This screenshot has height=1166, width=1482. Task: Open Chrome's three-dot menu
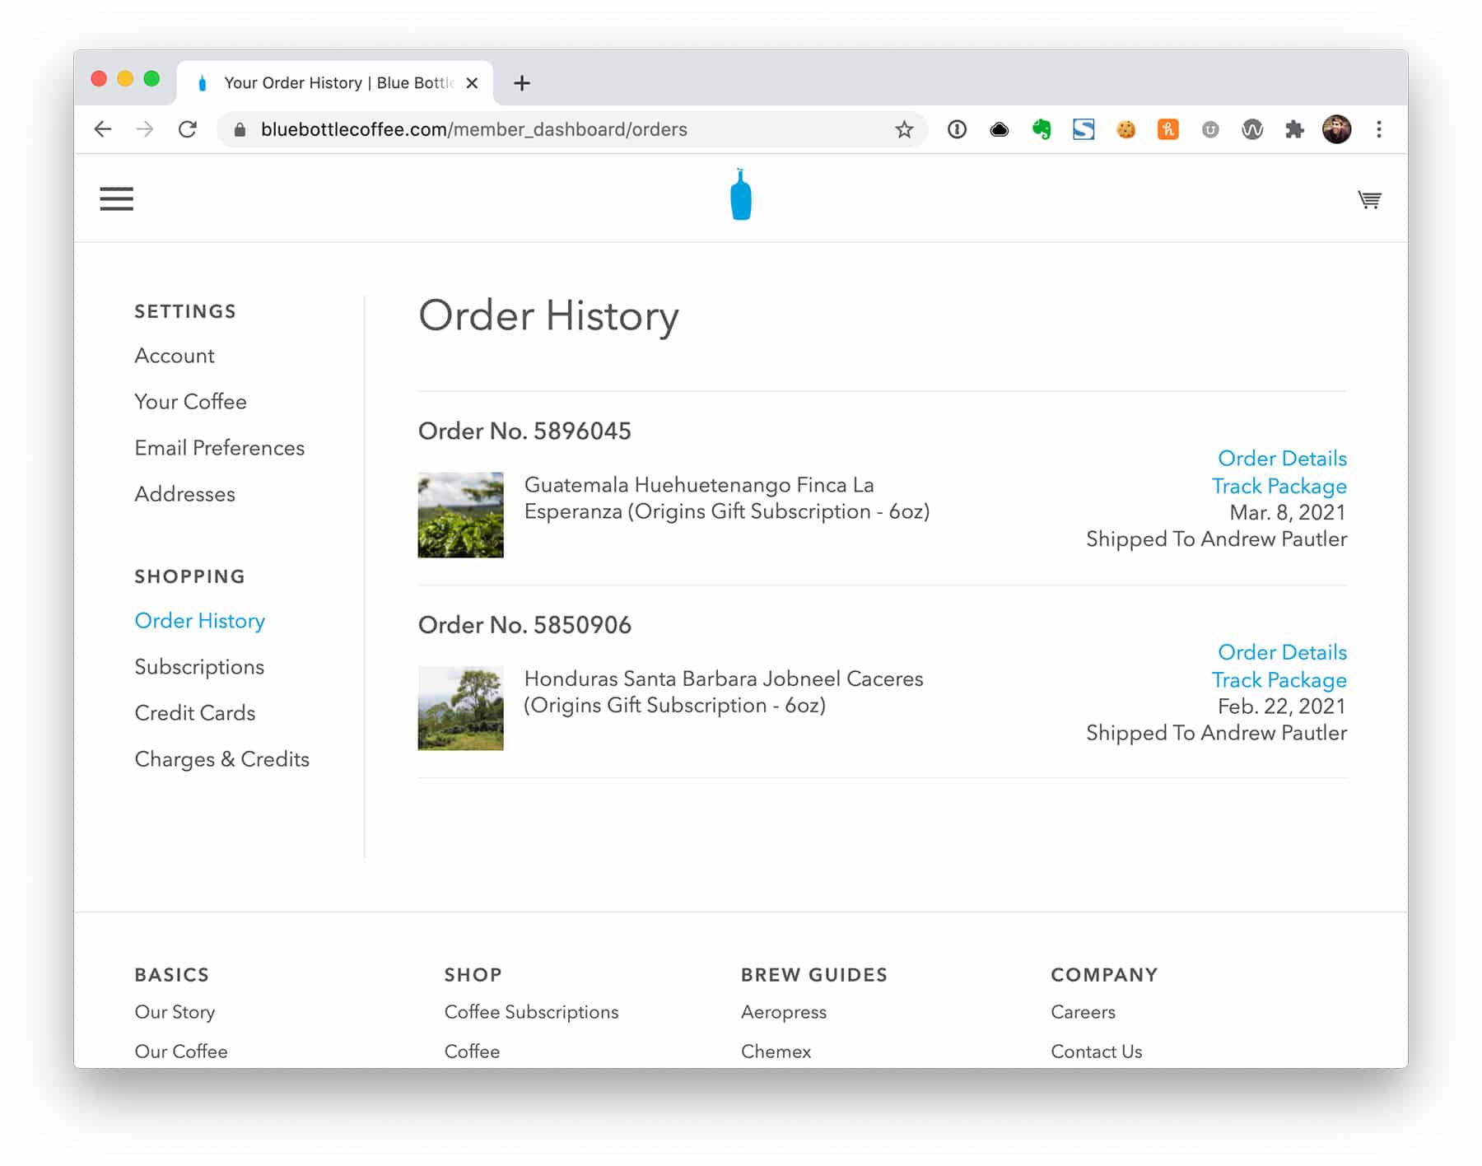click(1379, 129)
